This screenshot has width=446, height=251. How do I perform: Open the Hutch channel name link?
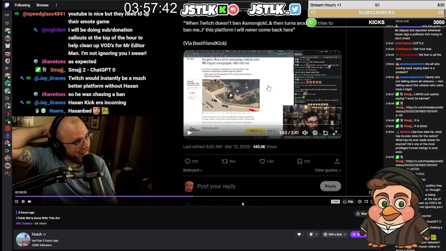37,234
